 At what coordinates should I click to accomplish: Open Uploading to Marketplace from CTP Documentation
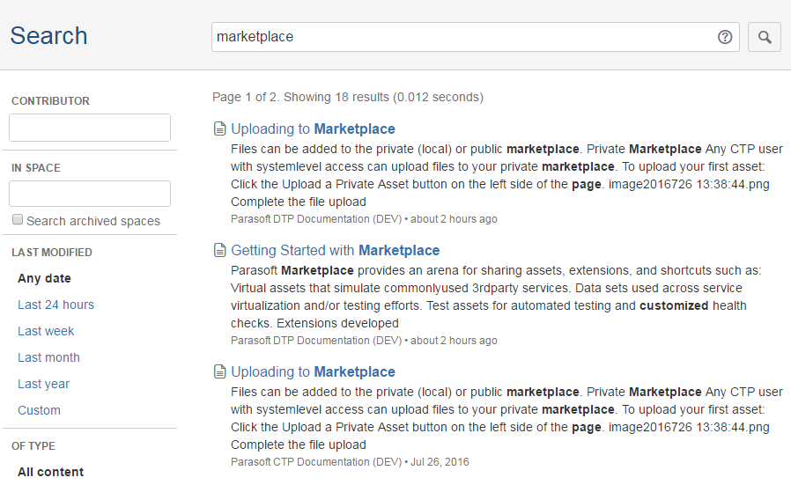[313, 372]
